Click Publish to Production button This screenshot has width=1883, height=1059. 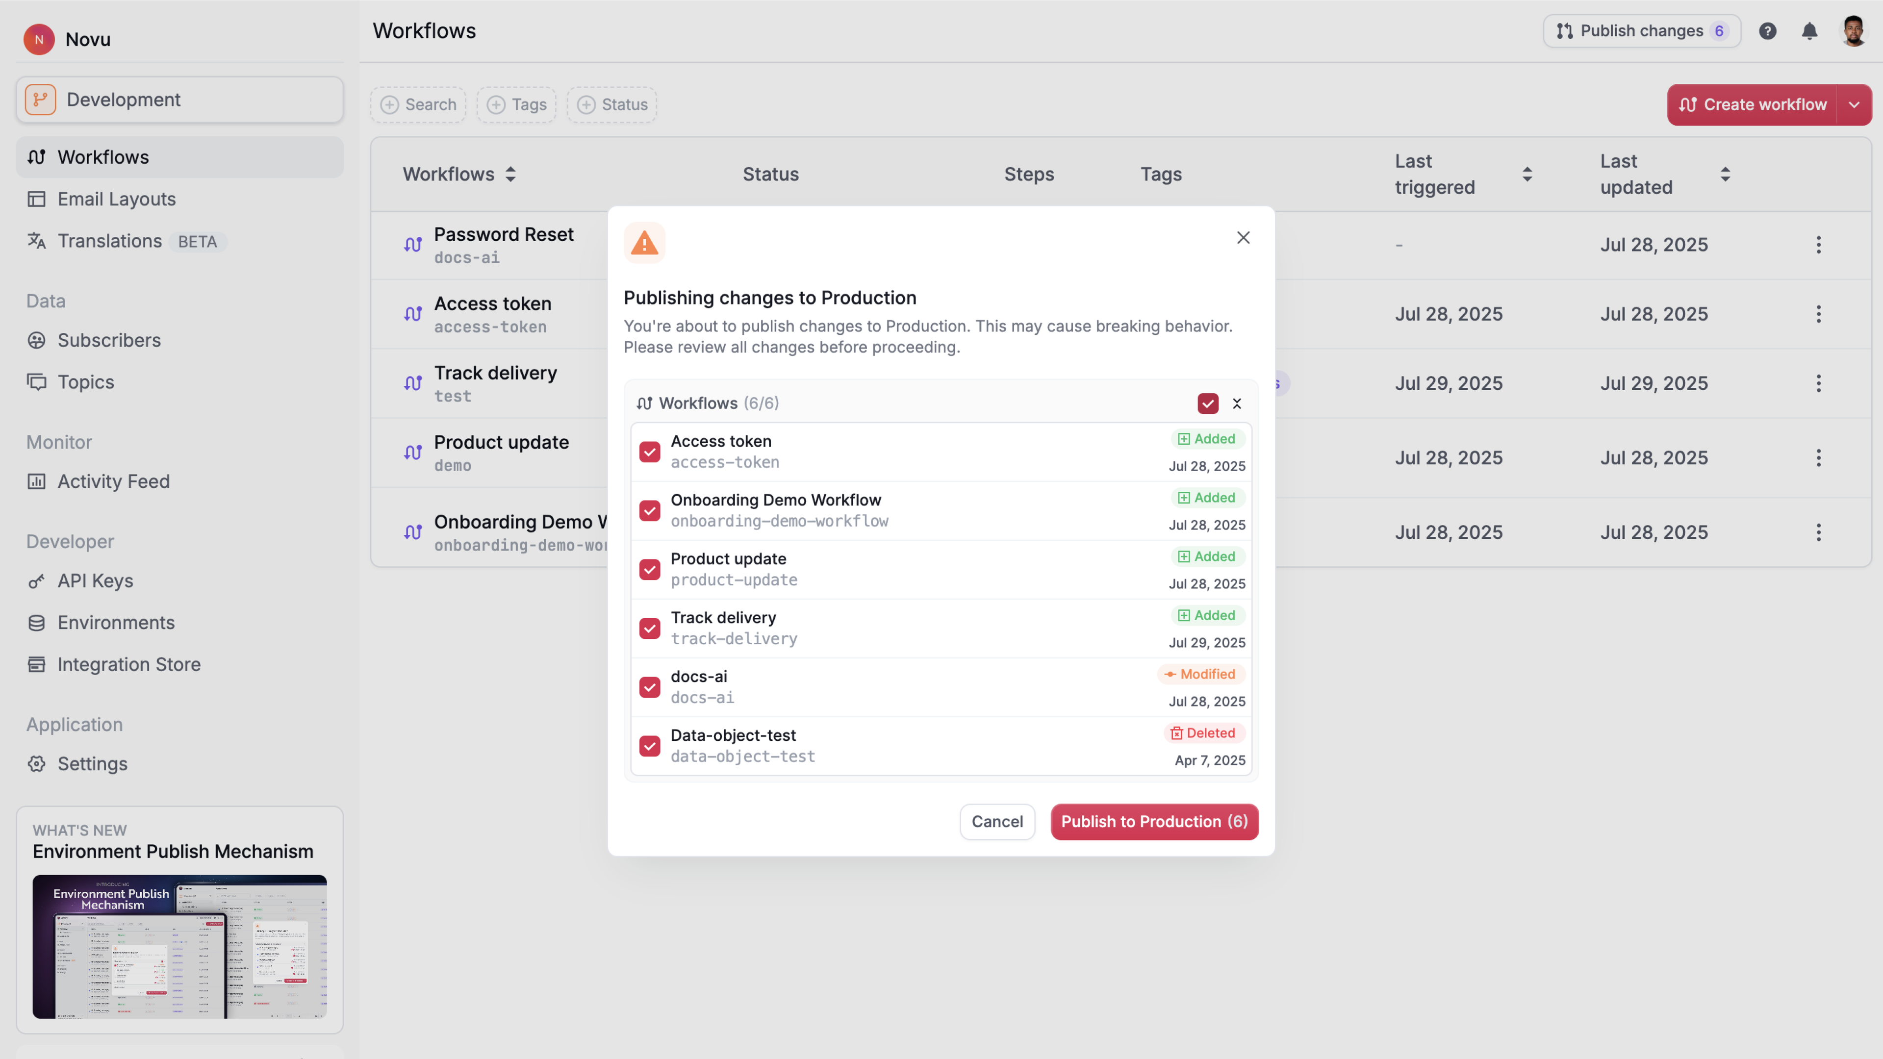(1153, 822)
